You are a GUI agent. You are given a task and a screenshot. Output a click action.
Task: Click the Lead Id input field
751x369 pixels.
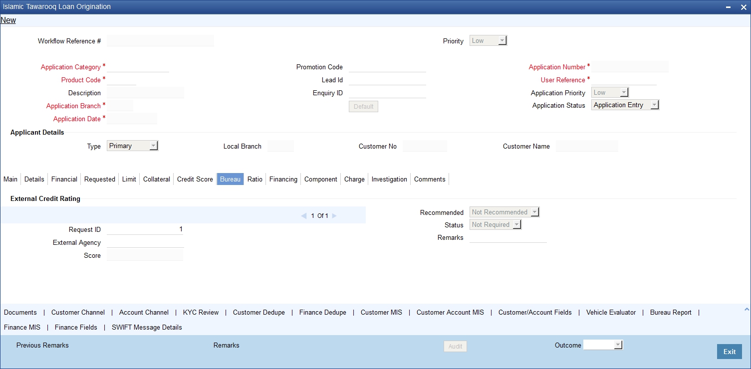tap(387, 80)
